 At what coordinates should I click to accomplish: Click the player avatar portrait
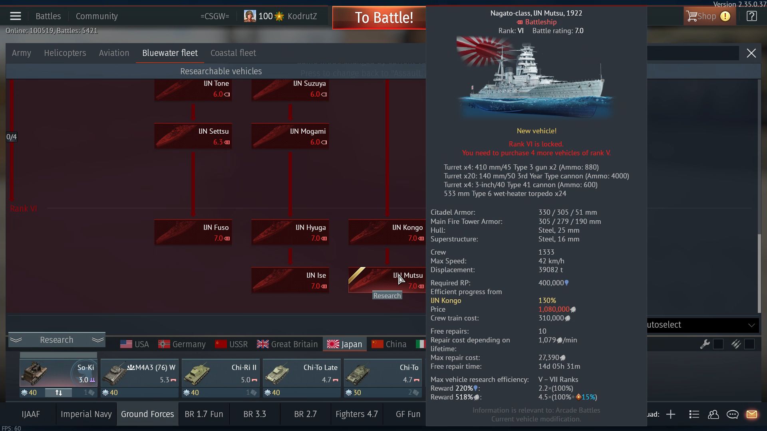[x=250, y=16]
